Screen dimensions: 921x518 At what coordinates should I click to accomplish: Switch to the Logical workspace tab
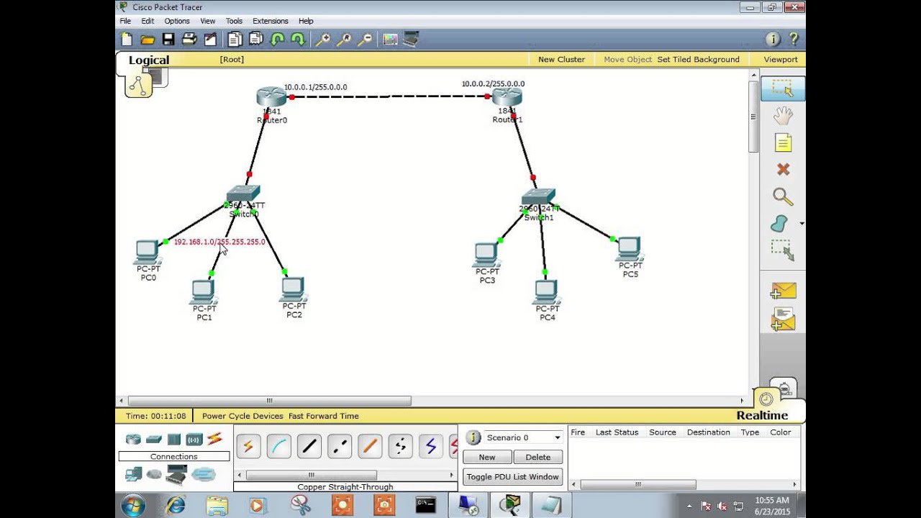click(149, 60)
